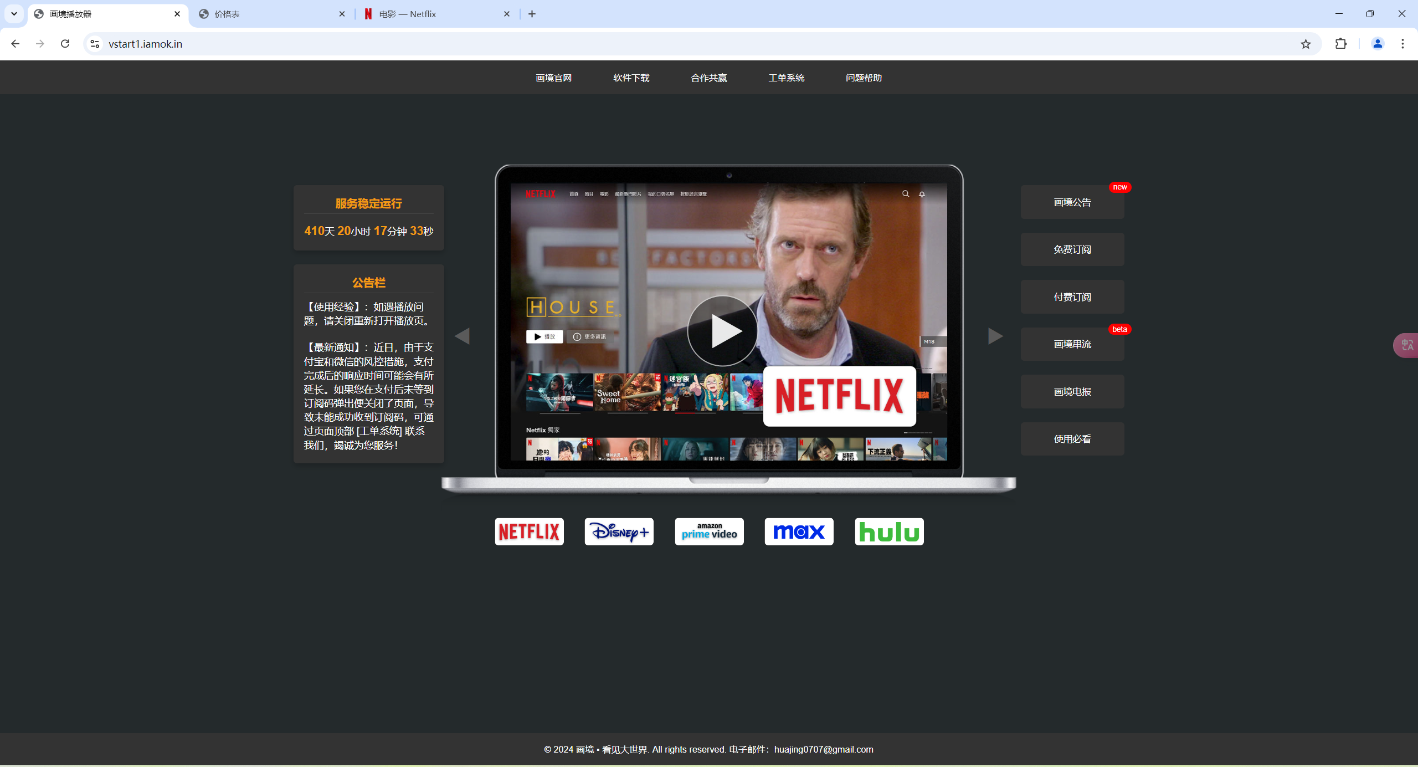This screenshot has height=767, width=1418.
Task: Open the floating translation widget on right edge
Action: (x=1408, y=345)
